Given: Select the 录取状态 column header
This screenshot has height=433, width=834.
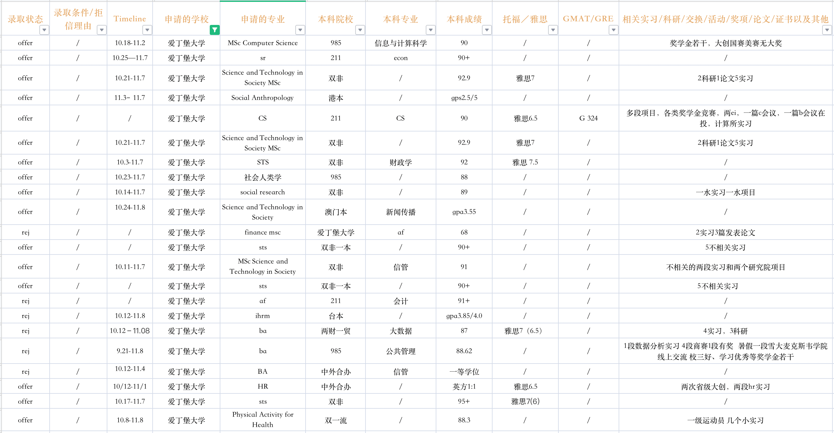Looking at the screenshot, I should point(25,19).
